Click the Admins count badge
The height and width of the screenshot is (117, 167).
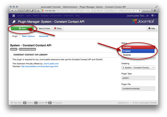click(x=36, y=103)
